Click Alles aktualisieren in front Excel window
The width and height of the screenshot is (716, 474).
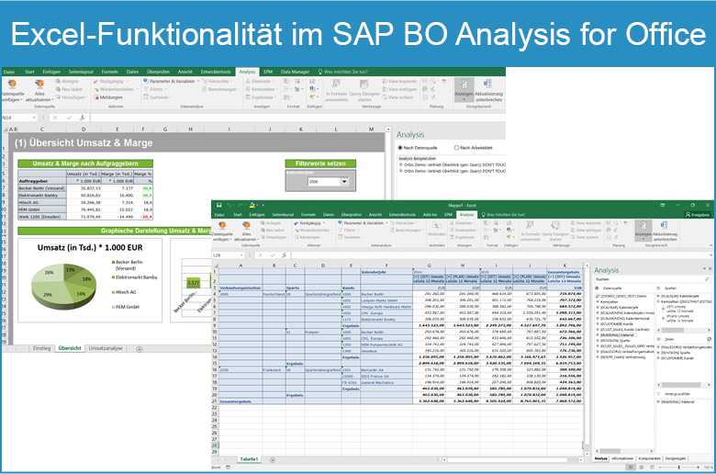[246, 231]
